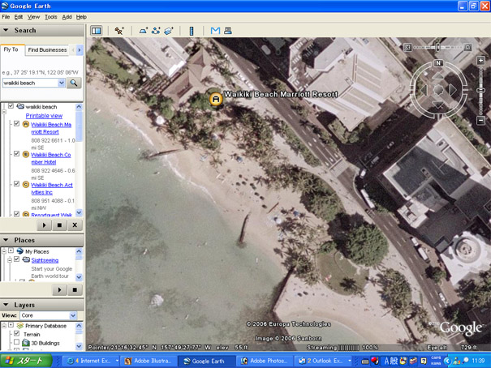Screen dimensions: 491x368
Task: Click the Start button on taskbar
Action: pos(26,361)
